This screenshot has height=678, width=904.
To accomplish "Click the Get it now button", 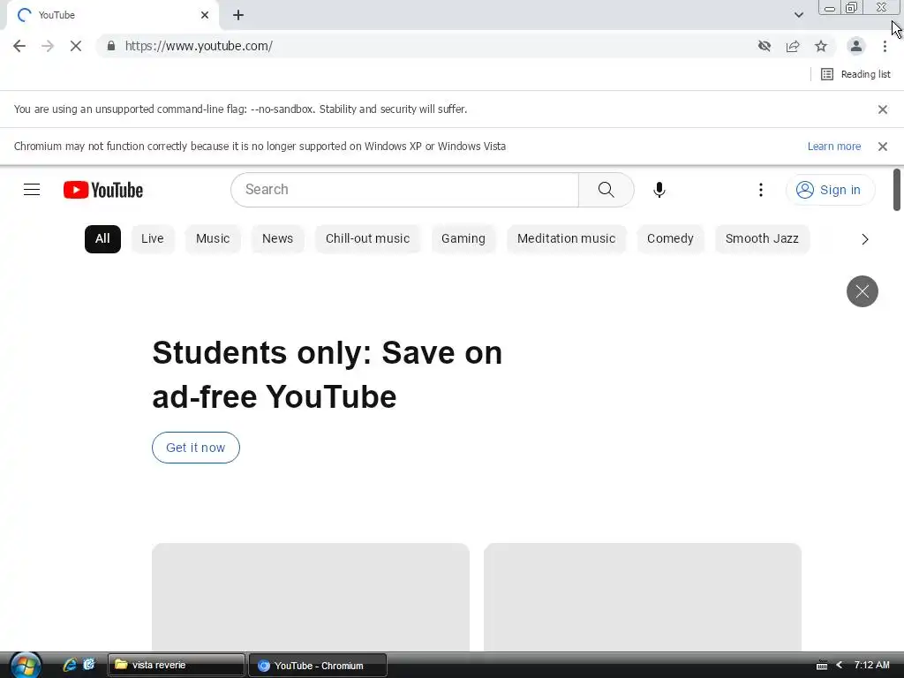I will click(x=195, y=448).
